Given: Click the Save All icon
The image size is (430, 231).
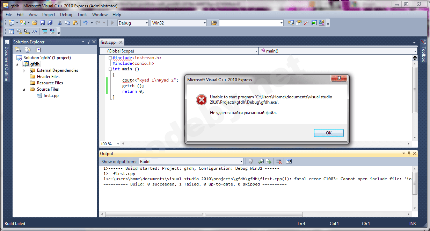Looking at the screenshot, I should (x=50, y=23).
